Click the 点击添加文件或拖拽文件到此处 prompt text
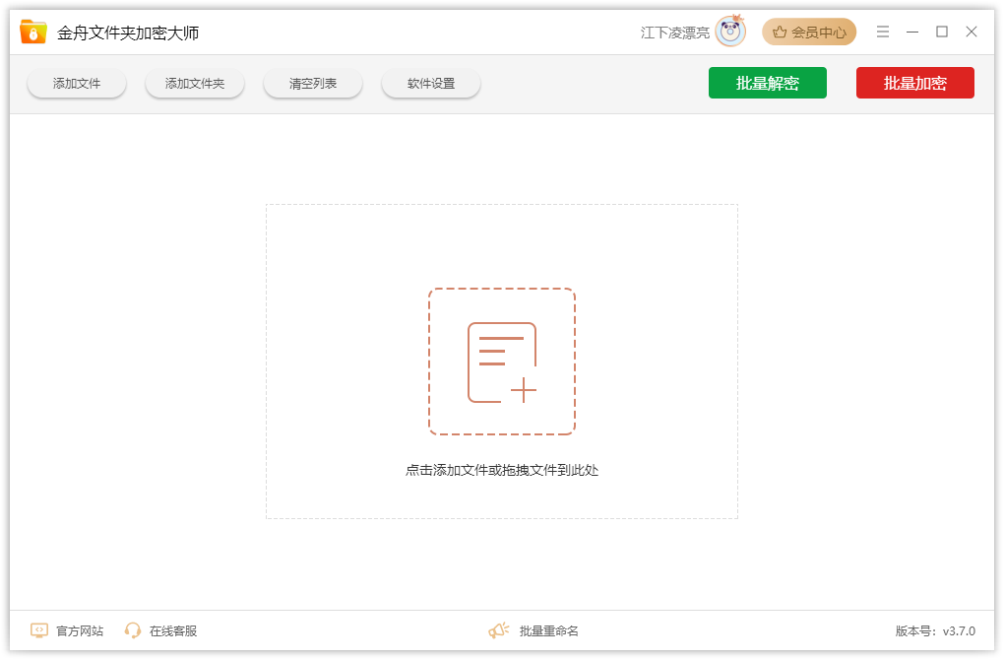Image resolution: width=1004 pixels, height=660 pixels. click(x=502, y=470)
